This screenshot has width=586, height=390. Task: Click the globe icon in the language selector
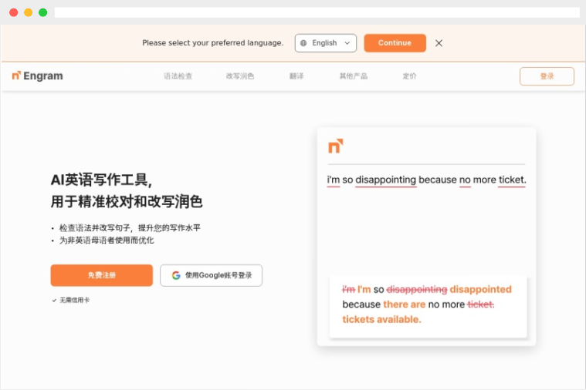[303, 43]
